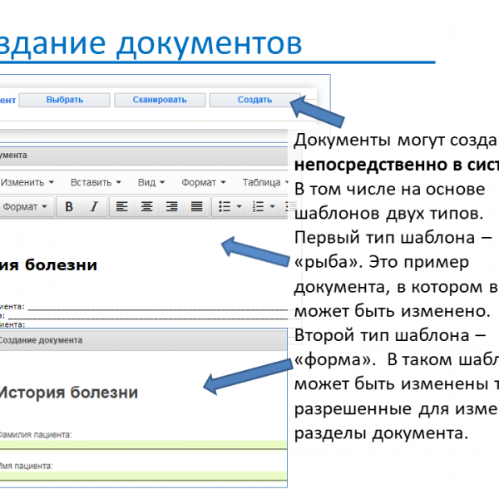The width and height of the screenshot is (499, 499).
Task: Open bullet list style dropdown arrow
Action: 239,206
